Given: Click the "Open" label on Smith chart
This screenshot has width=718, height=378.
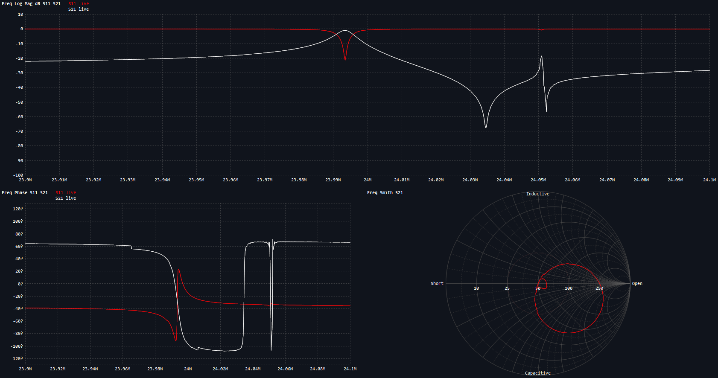Looking at the screenshot, I should tap(637, 283).
